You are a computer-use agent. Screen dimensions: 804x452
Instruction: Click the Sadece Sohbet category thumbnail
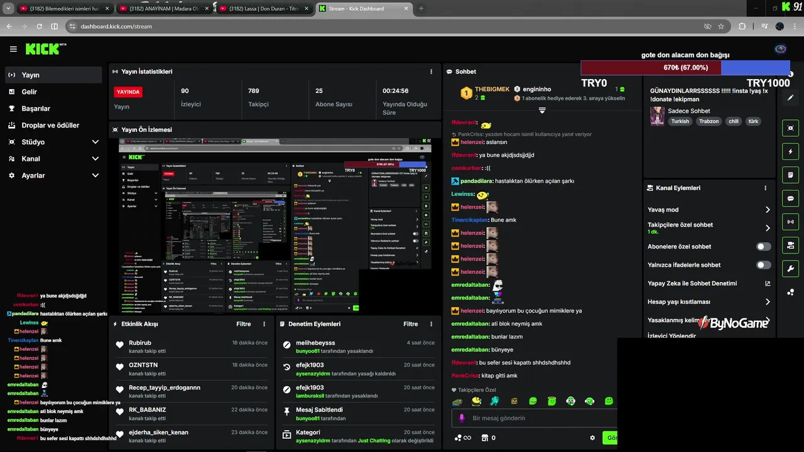[657, 116]
